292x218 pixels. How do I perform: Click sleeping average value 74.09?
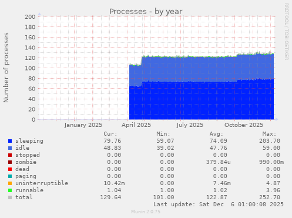click(x=218, y=141)
